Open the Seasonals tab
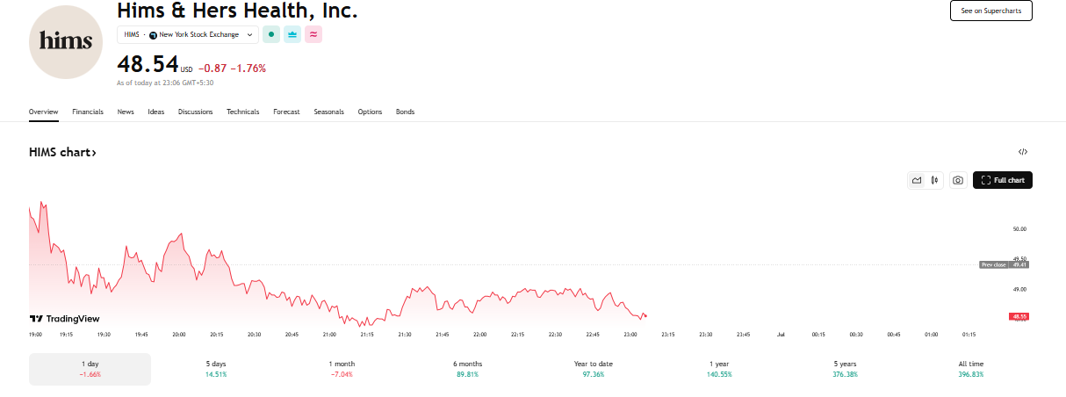 click(328, 112)
